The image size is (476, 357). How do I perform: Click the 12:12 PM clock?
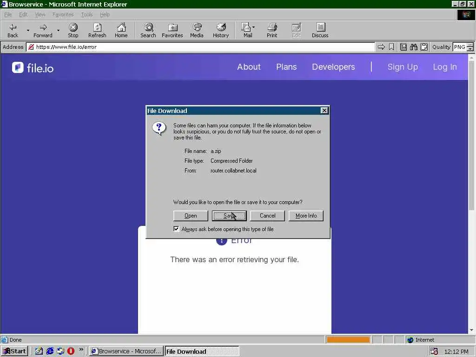tap(456, 351)
